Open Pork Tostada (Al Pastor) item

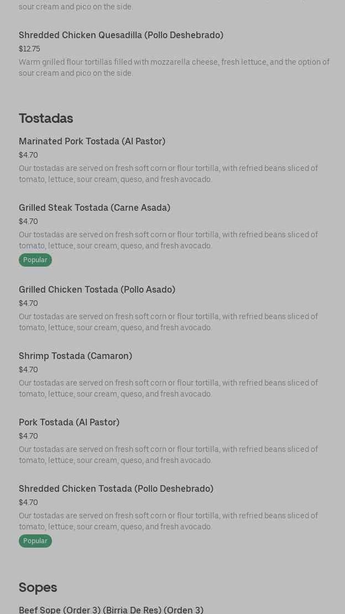coord(69,423)
